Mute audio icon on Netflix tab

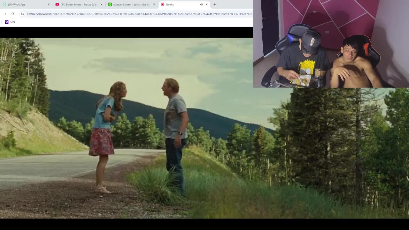coord(201,4)
